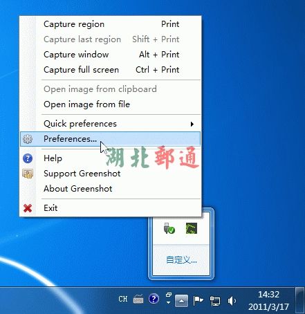305x314 pixels.
Task: Click the CH input language indicator
Action: coord(123,299)
